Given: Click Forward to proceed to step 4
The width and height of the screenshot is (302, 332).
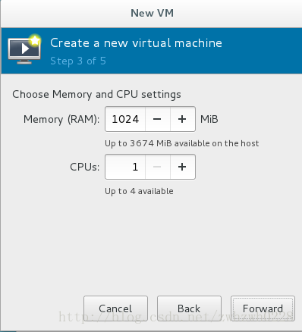Looking at the screenshot, I should point(263,309).
